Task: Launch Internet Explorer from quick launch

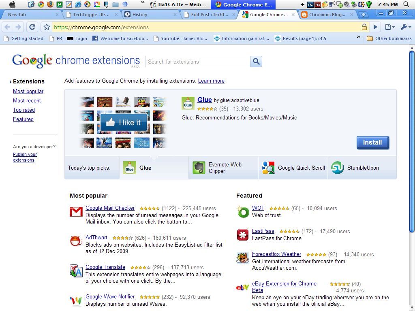Action: pyautogui.click(x=78, y=4)
